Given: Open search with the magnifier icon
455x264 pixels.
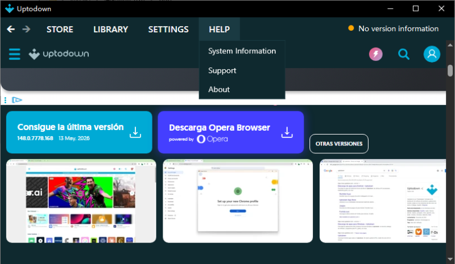Looking at the screenshot, I should pyautogui.click(x=403, y=54).
